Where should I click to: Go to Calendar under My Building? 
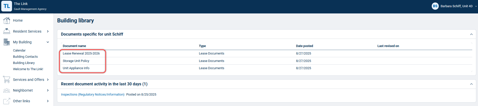pos(19,51)
